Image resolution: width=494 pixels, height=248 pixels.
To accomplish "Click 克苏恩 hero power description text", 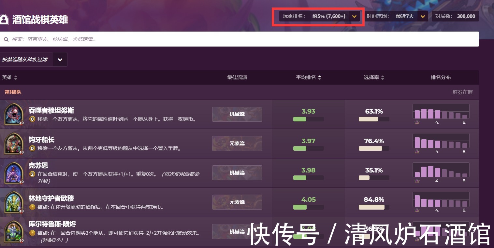I will [x=118, y=177].
